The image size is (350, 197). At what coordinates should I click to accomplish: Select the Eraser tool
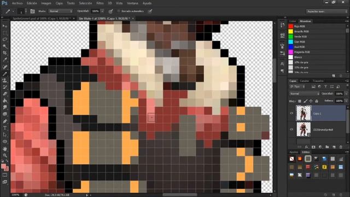pyautogui.click(x=5, y=94)
